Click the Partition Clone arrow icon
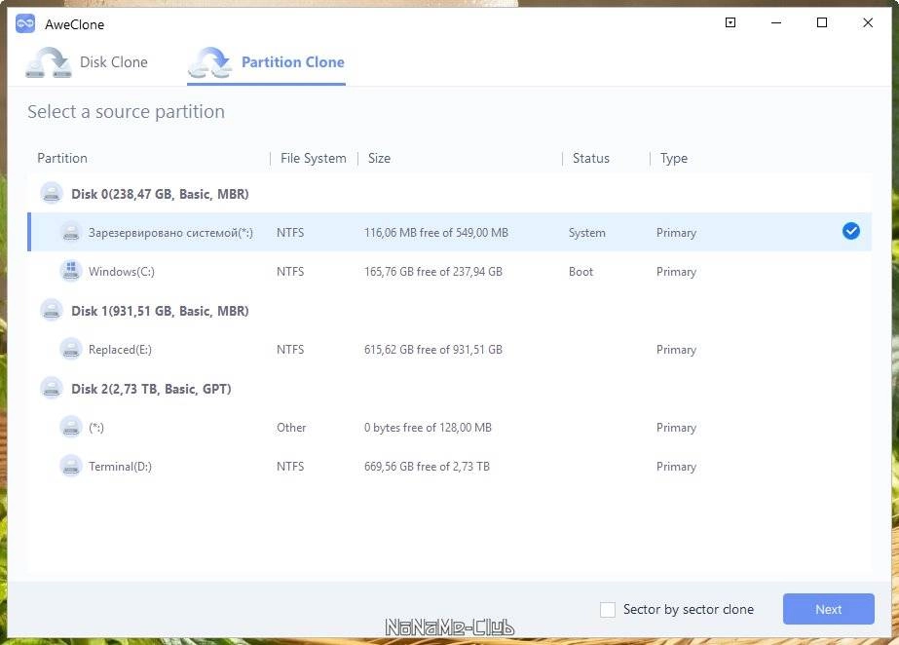The height and width of the screenshot is (645, 899). coord(209,62)
